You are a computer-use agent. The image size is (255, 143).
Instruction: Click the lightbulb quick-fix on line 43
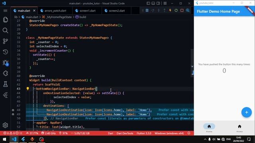click(x=27, y=89)
